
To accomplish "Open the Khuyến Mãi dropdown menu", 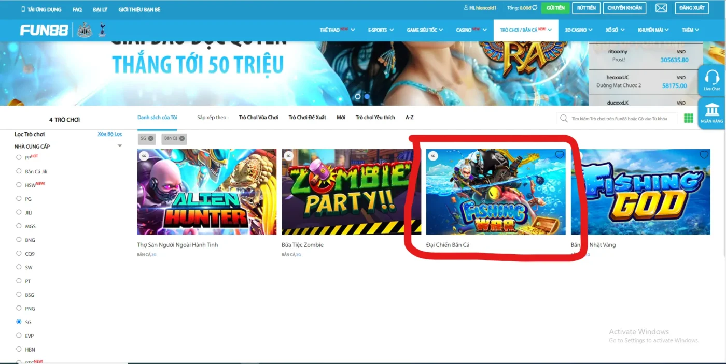I will tap(653, 30).
